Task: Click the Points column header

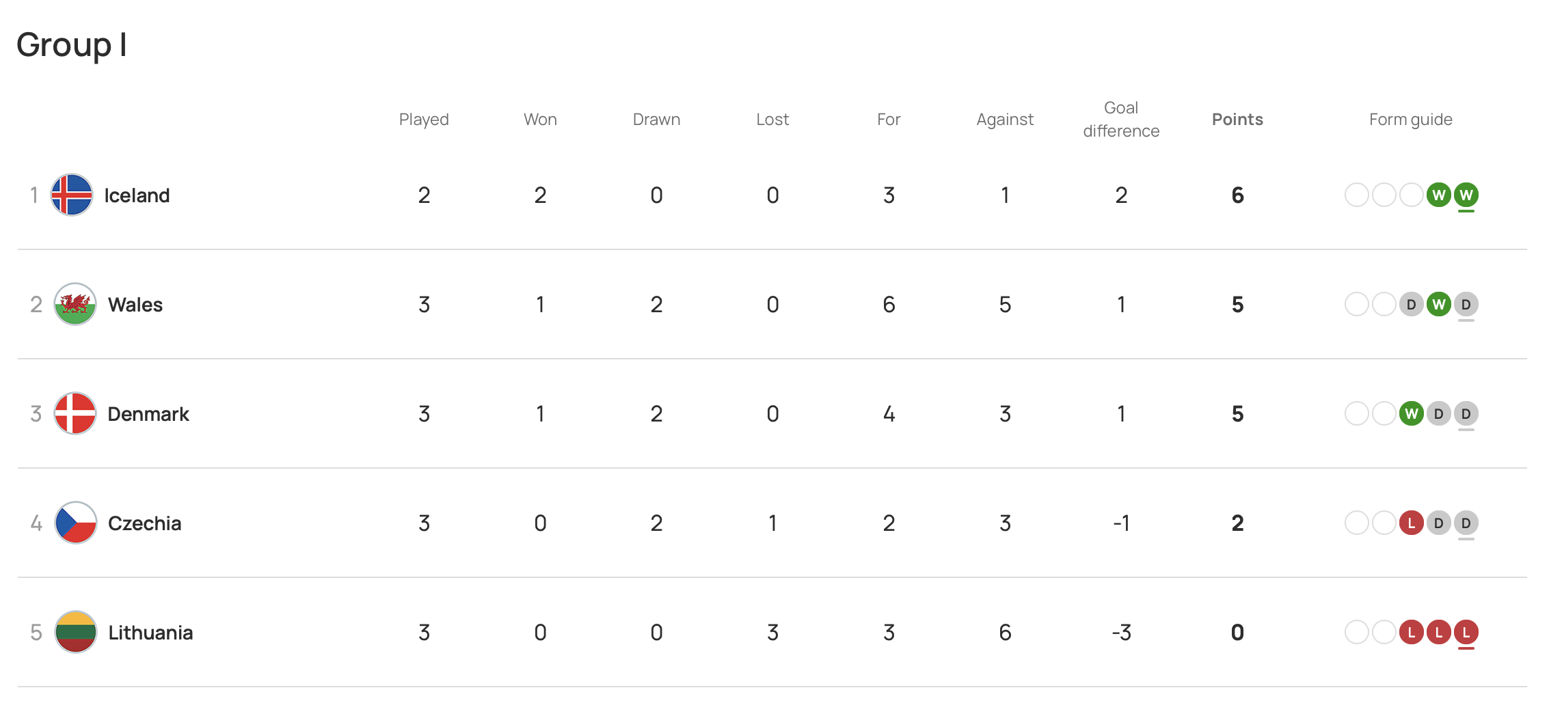Action: click(1237, 120)
